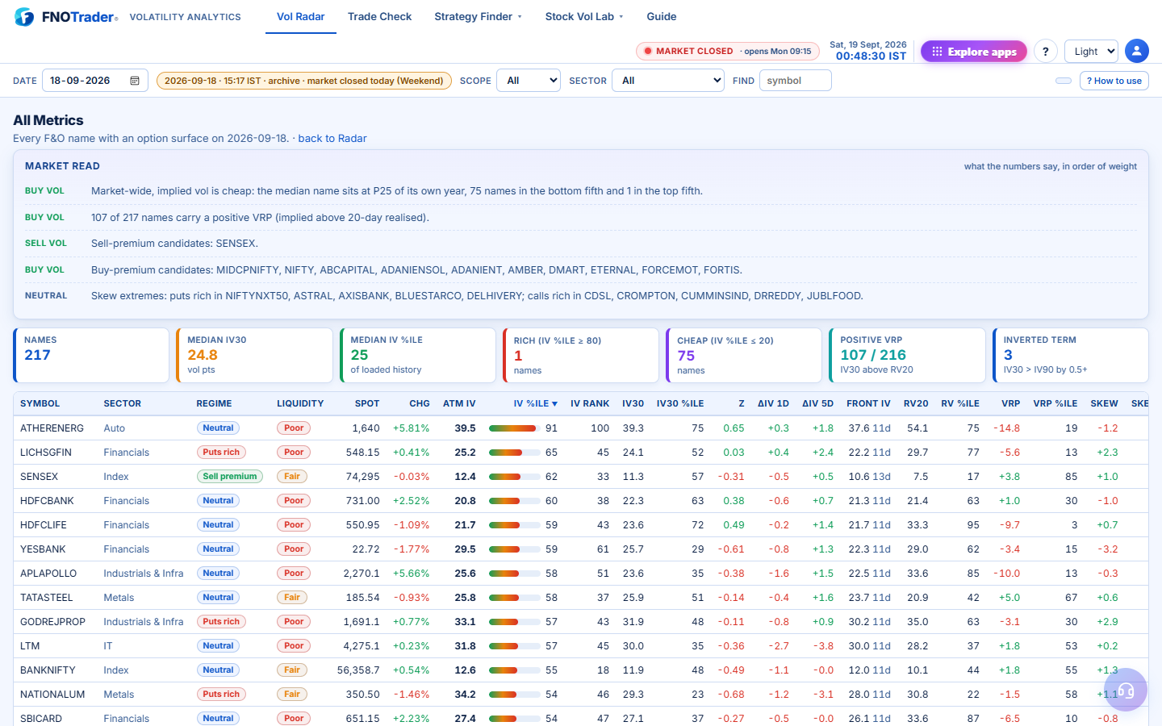Sort by IV %ILE column header
This screenshot has height=726, width=1162.
(x=535, y=403)
